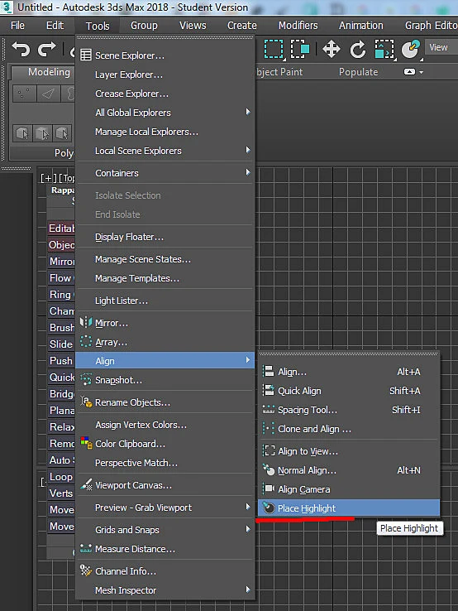Switch to the Modeling ribbon tab
The image size is (458, 611).
pyautogui.click(x=49, y=72)
